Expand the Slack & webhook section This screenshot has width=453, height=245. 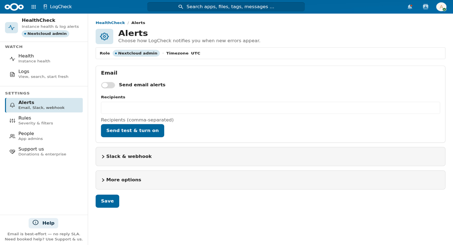(x=270, y=157)
